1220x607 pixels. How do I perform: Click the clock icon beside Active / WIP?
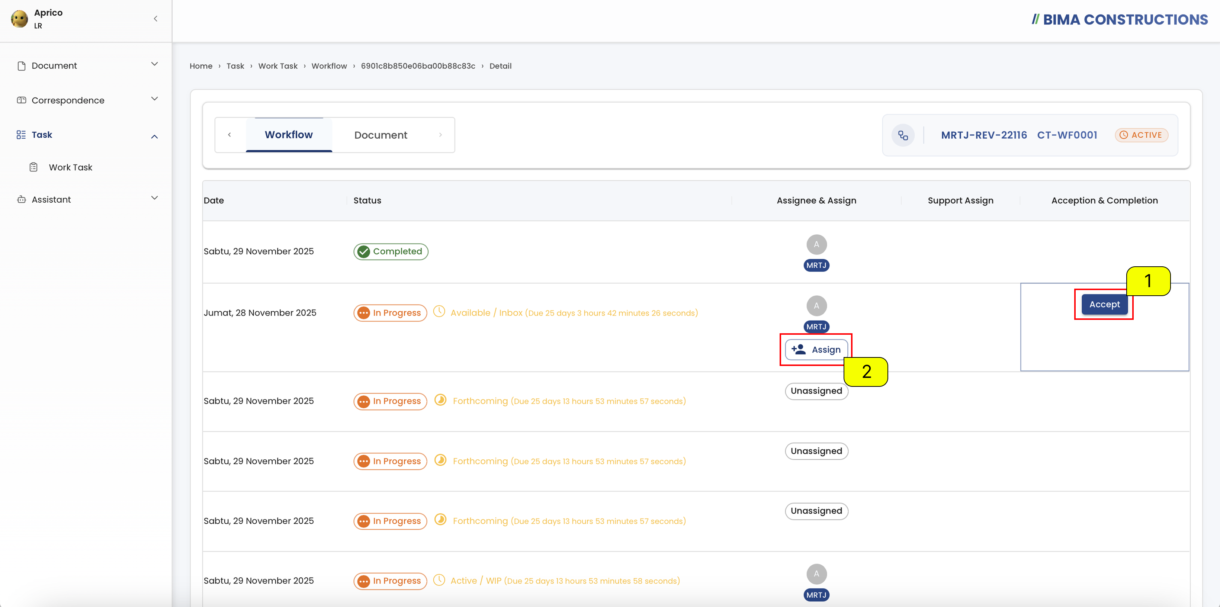[439, 579]
